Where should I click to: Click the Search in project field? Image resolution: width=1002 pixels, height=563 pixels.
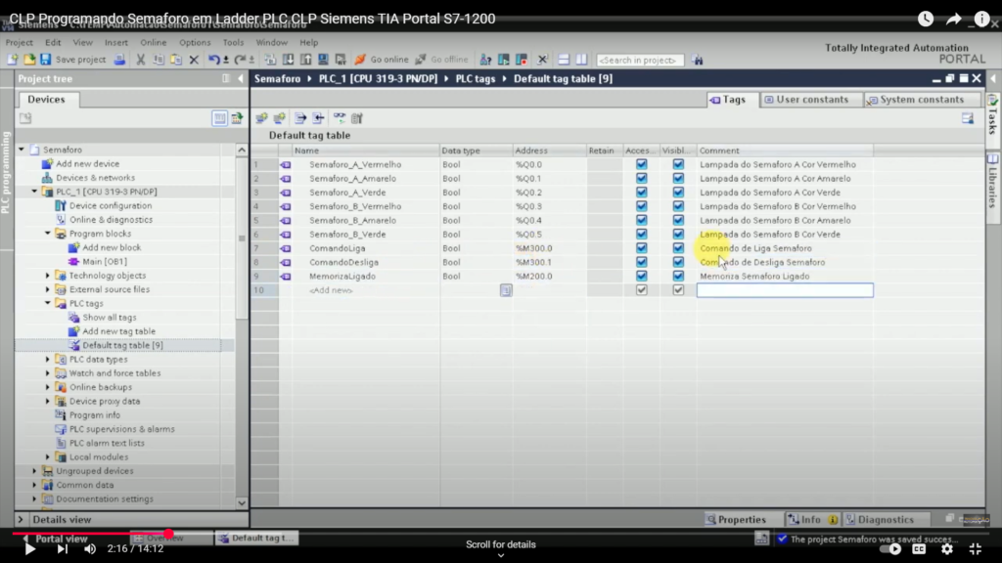point(640,60)
